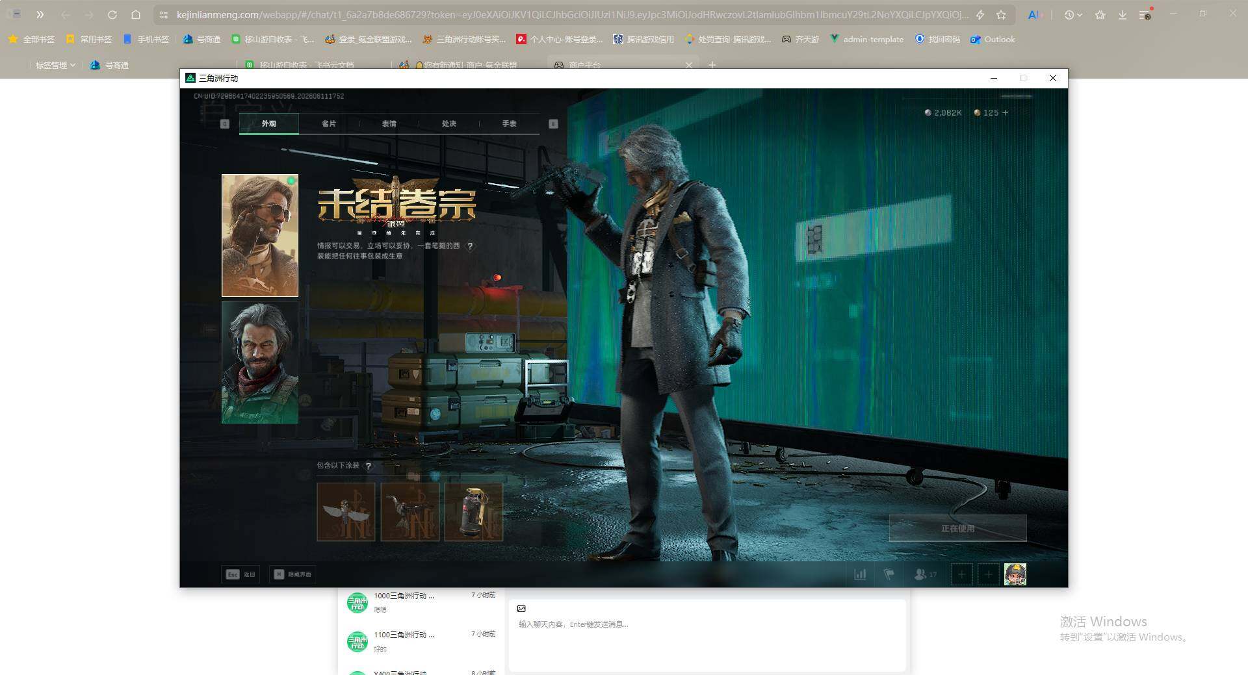Switch to the 移山游自收表 browser tab
This screenshot has height=675, width=1248.
tap(307, 65)
